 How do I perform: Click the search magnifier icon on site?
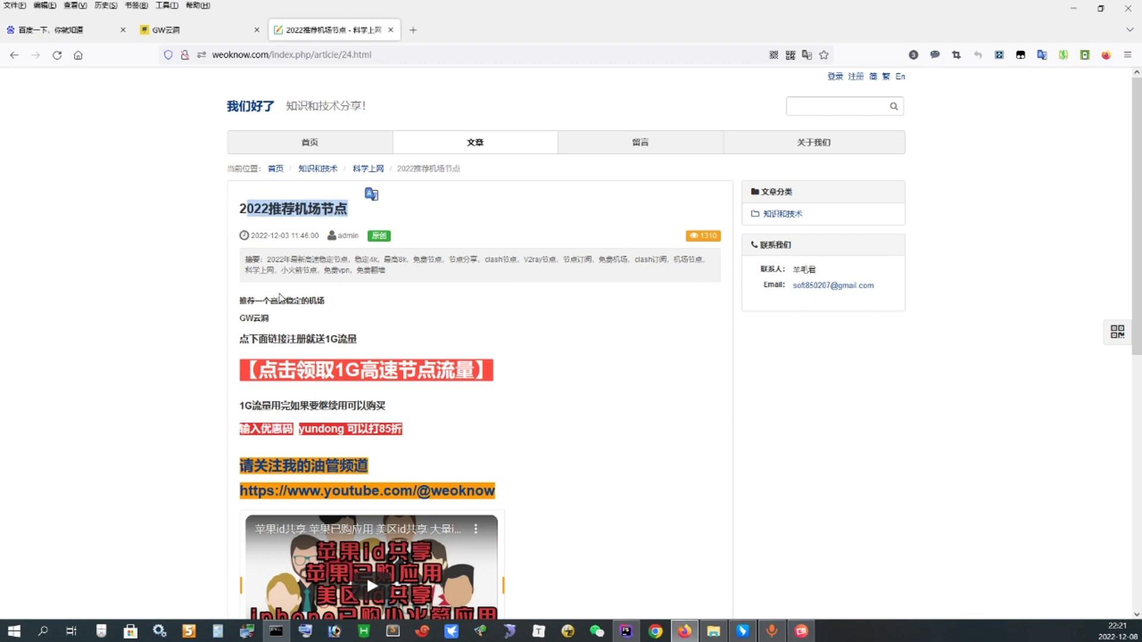tap(893, 106)
